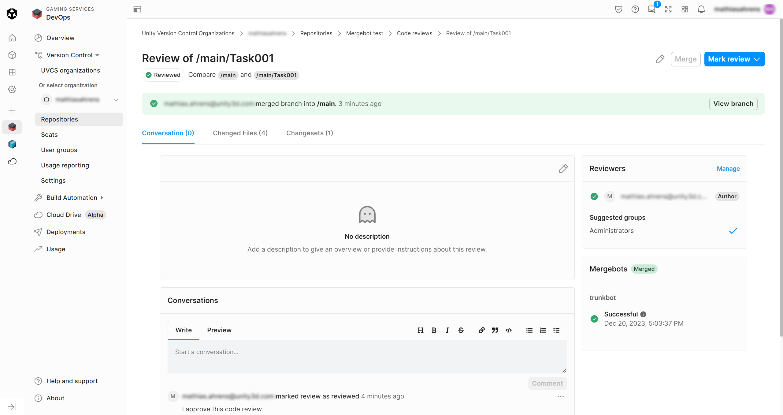This screenshot has height=415, width=783.
Task: Switch to the Changed Files (4) tab
Action: click(240, 133)
